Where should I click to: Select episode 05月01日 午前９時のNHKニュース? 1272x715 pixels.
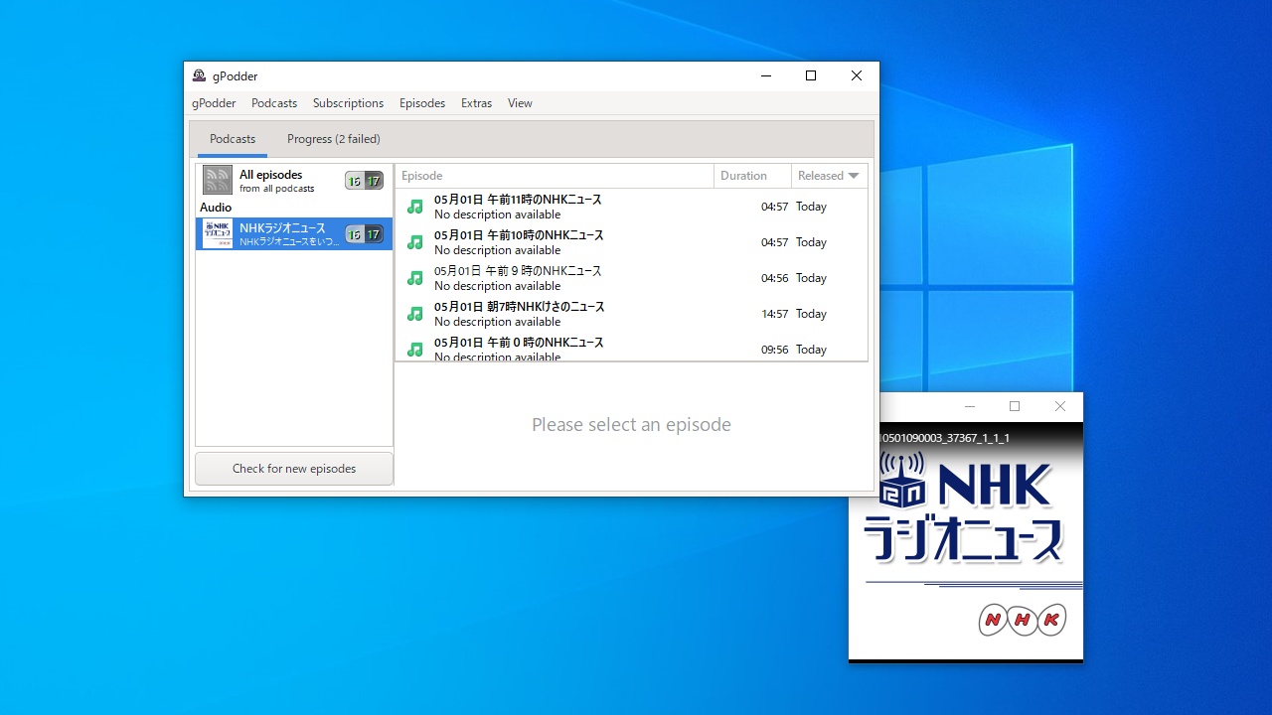pyautogui.click(x=631, y=278)
